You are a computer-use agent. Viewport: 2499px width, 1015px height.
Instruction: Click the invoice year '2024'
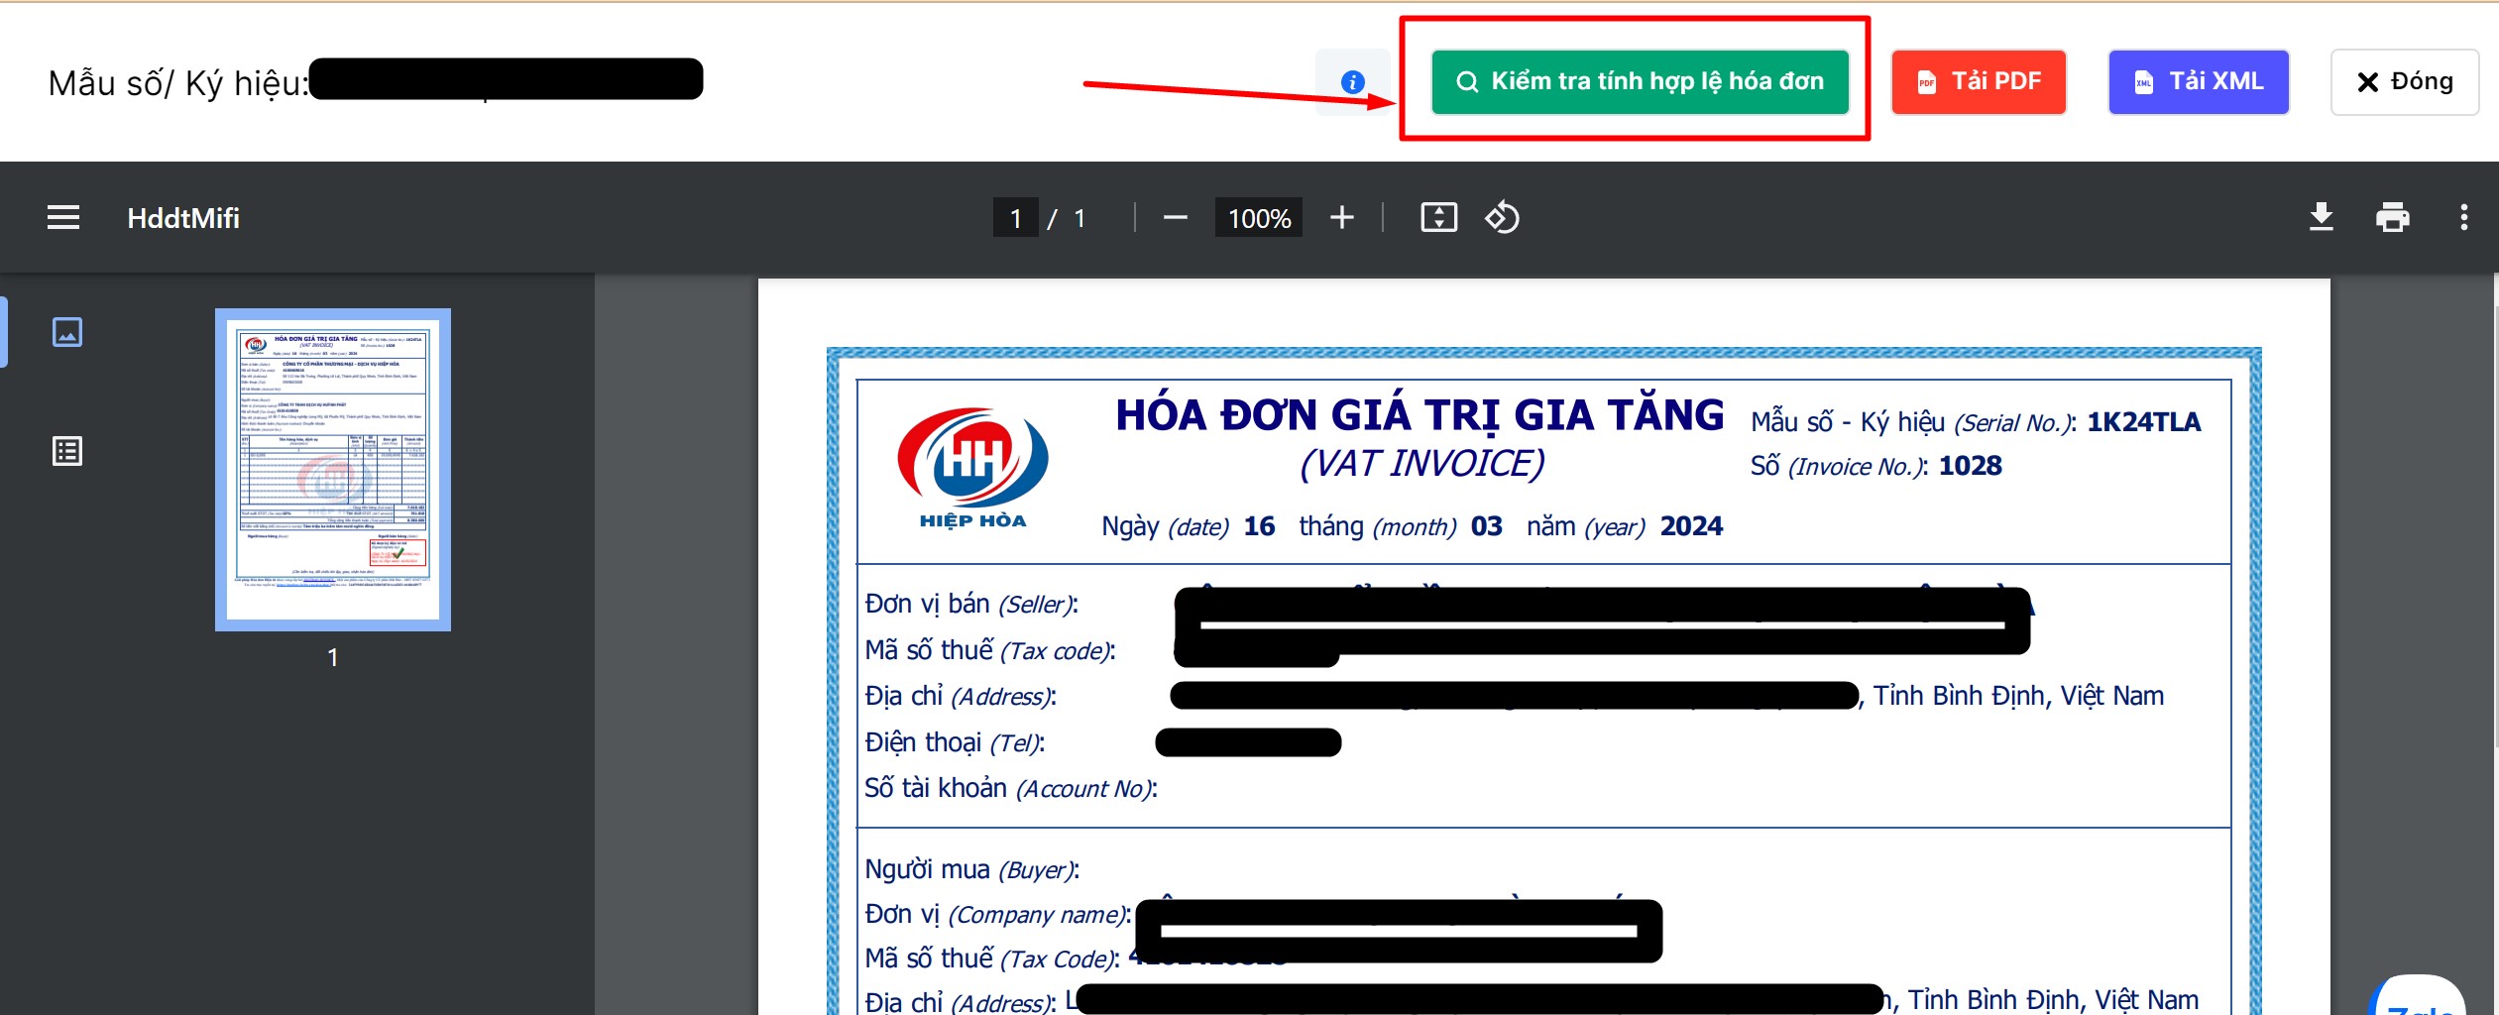[x=1691, y=526]
